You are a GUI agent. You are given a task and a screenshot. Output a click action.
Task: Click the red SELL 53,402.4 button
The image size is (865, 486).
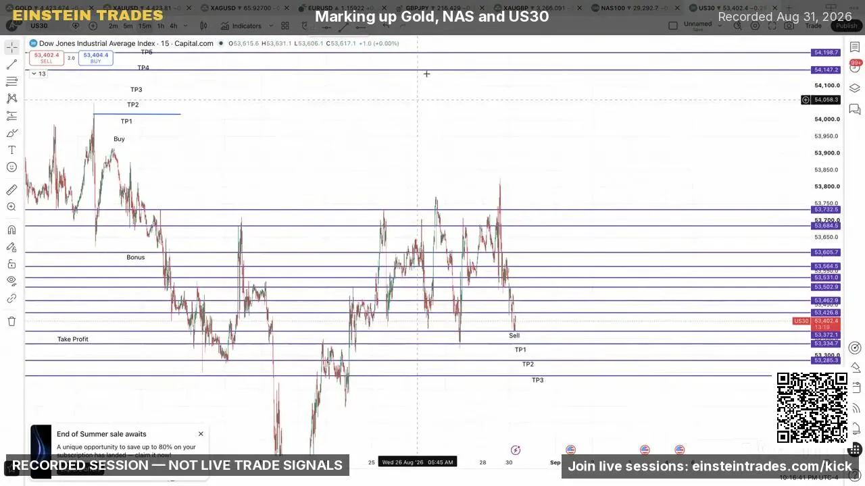[x=47, y=58]
